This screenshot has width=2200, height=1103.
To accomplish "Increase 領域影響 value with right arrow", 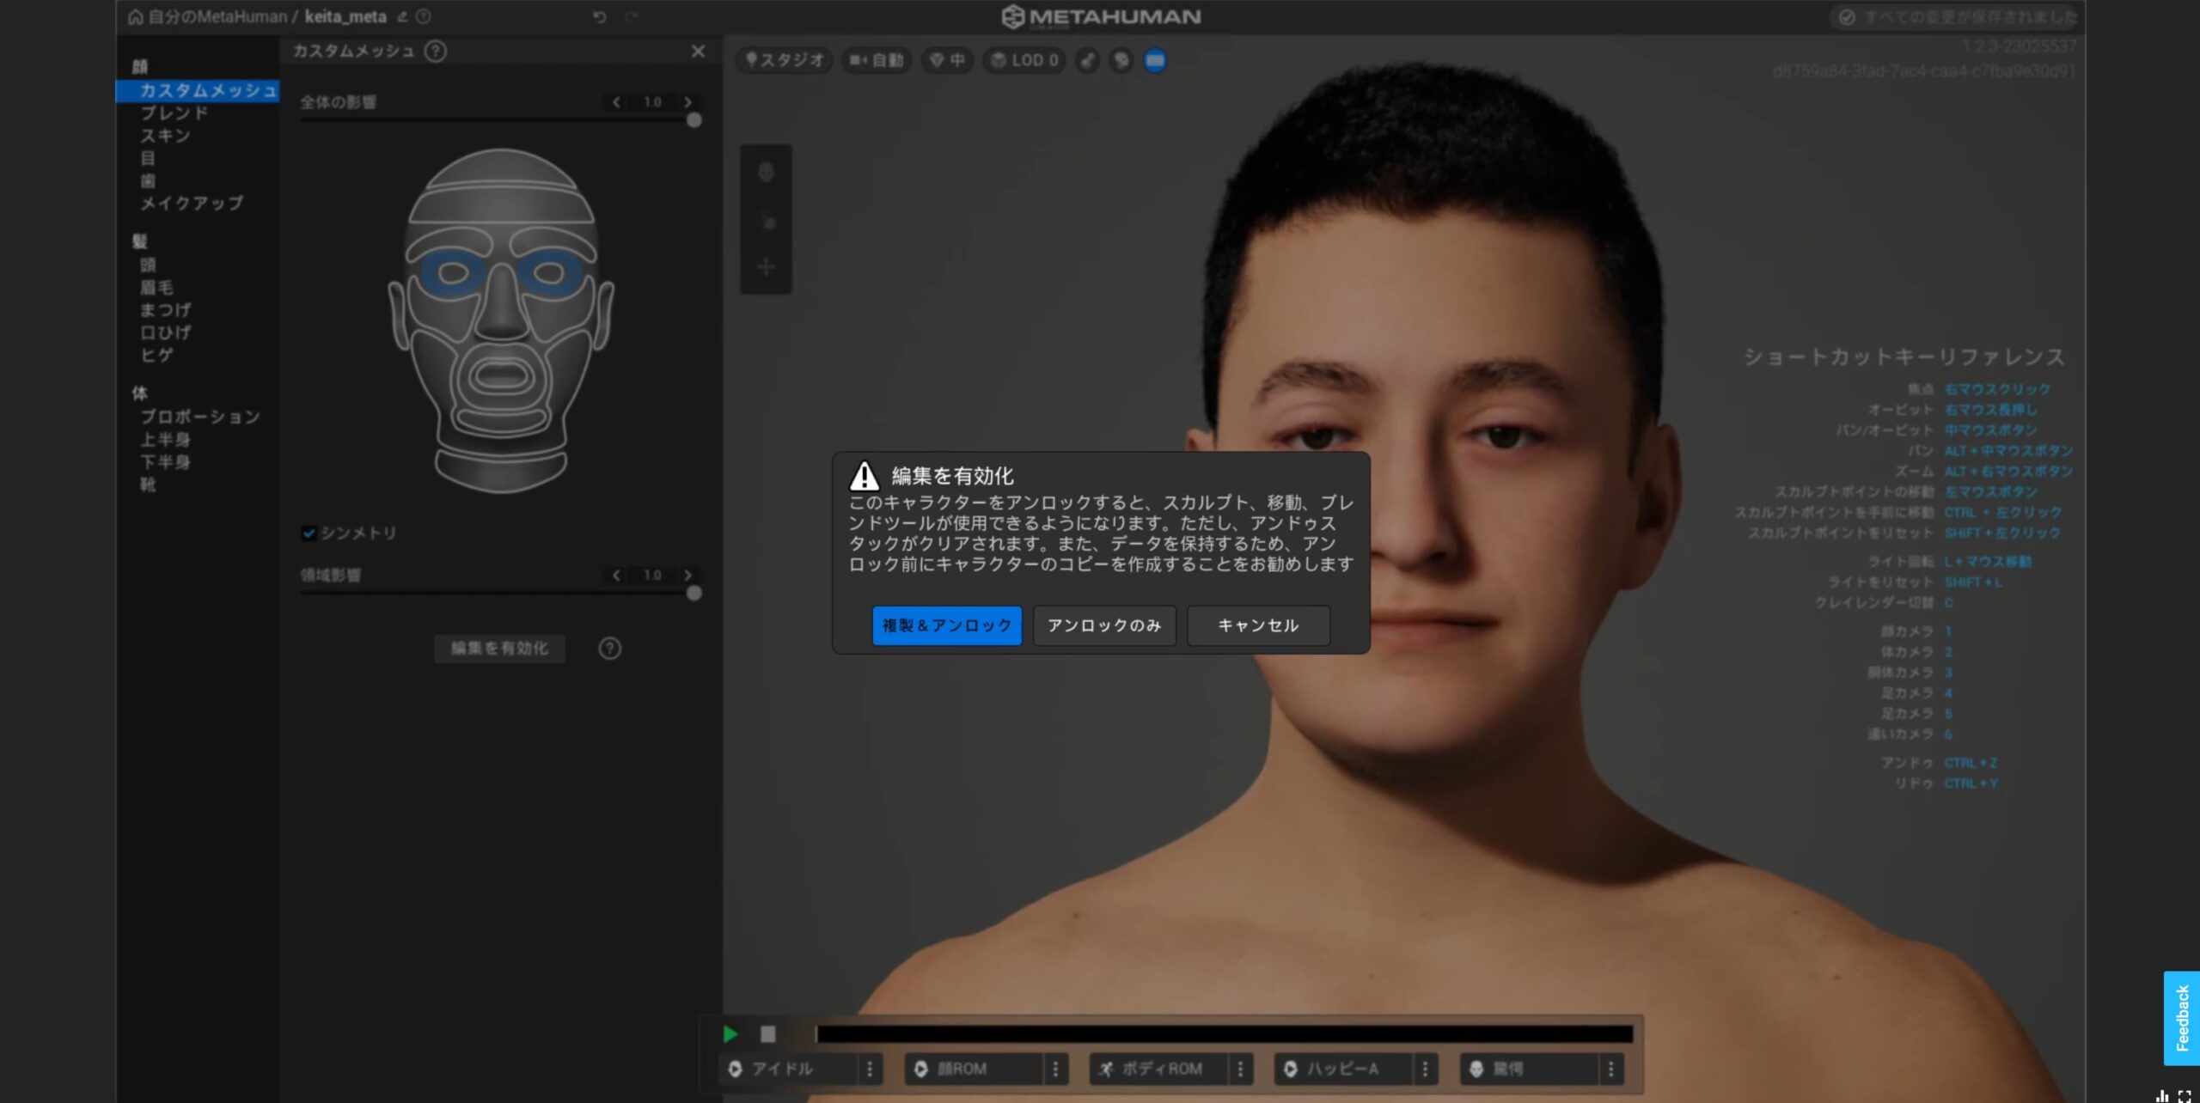I will [687, 575].
